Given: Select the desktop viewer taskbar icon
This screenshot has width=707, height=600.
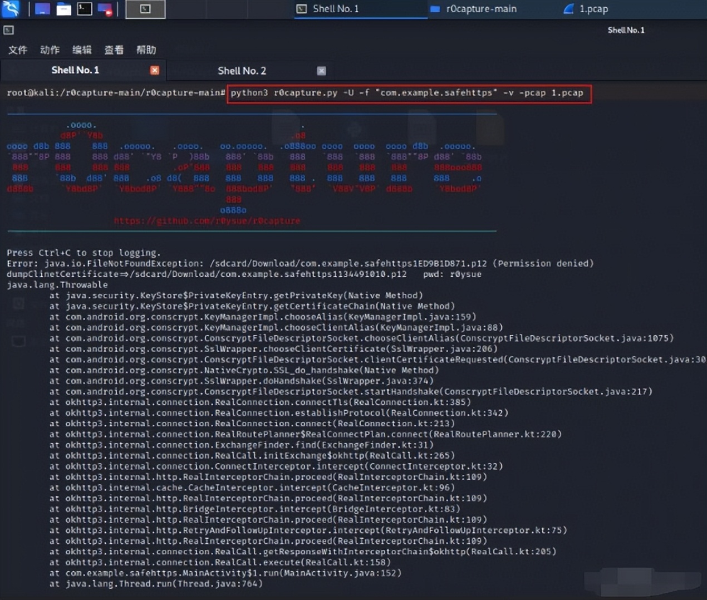Looking at the screenshot, I should pos(42,9).
